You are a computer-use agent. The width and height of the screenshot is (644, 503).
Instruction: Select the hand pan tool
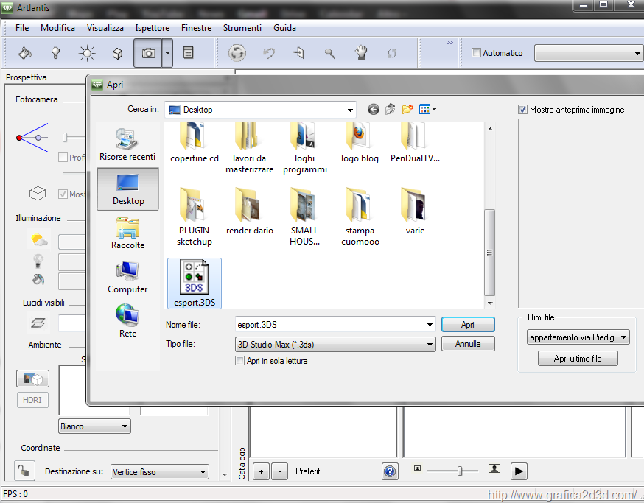click(361, 53)
